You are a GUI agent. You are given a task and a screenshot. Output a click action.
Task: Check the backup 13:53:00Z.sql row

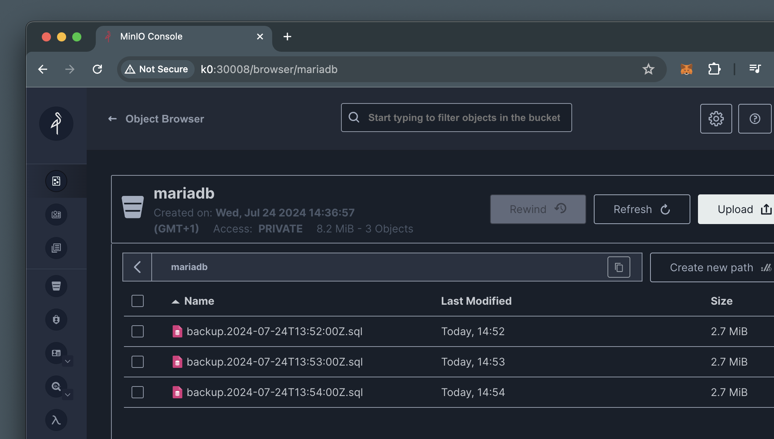[x=137, y=362]
